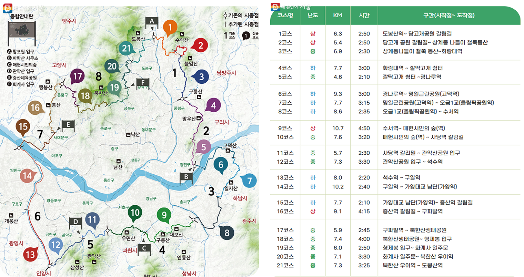Click the KM column header

click(x=338, y=16)
